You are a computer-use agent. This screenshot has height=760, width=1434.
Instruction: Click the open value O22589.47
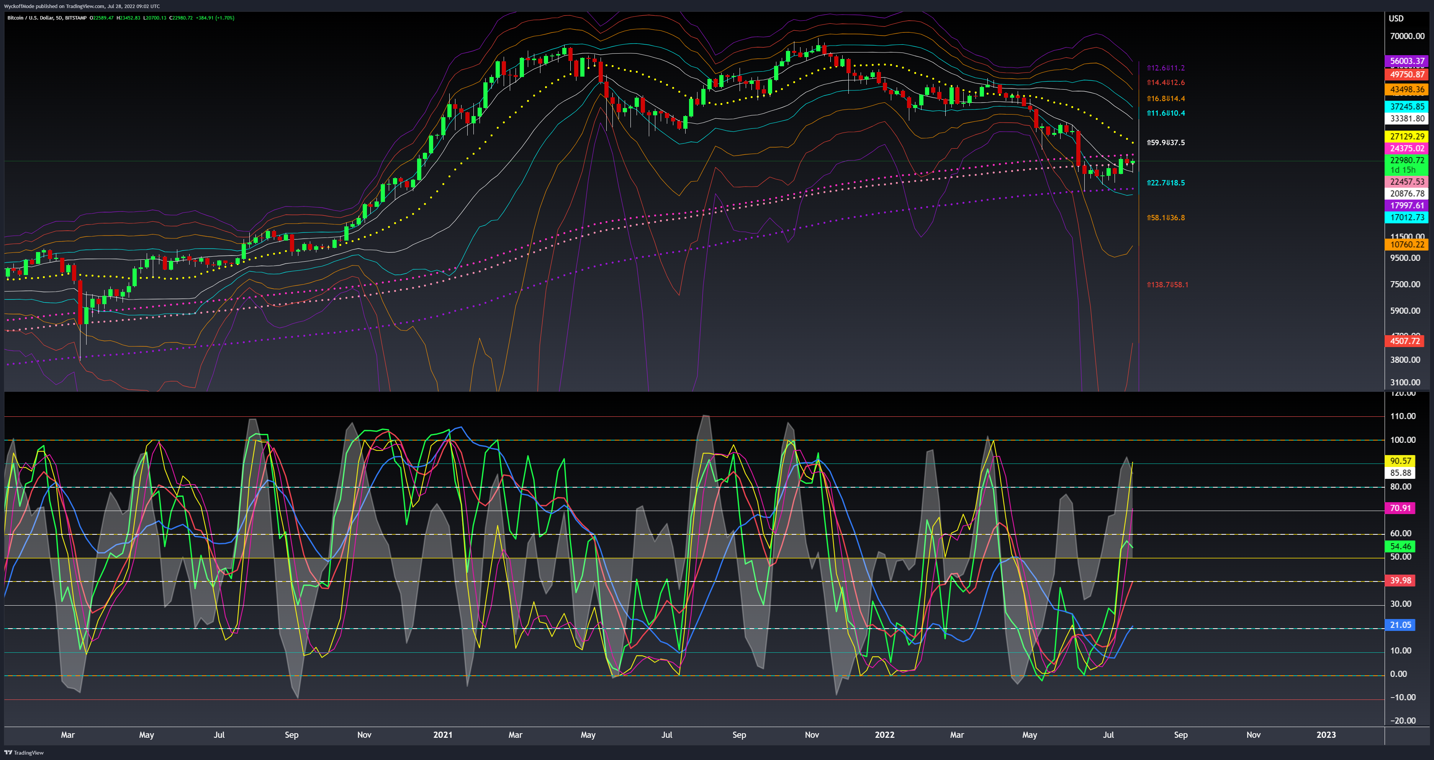click(101, 18)
